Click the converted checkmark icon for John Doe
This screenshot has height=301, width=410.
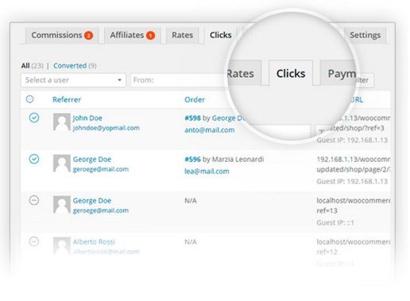click(34, 118)
